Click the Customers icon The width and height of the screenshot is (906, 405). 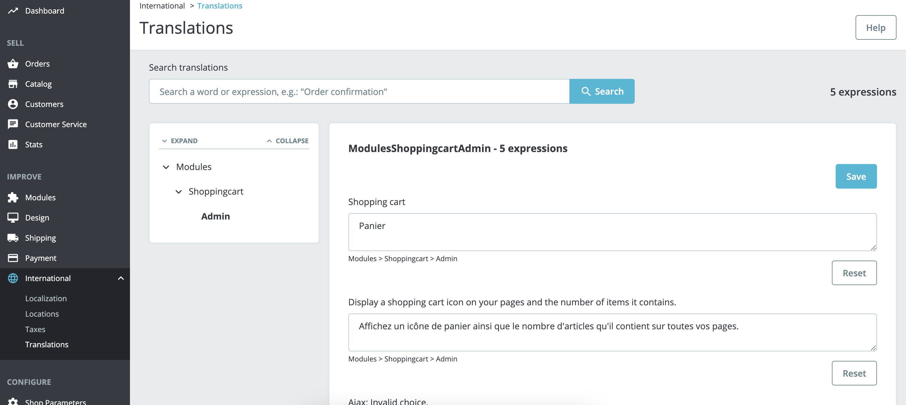[x=13, y=104]
